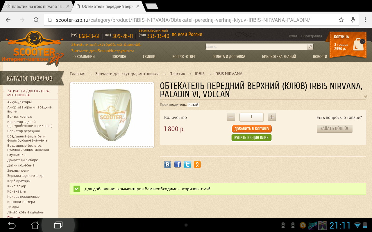
Task: Open 'Звезды, цепи' catalog category
Action: 18,171
